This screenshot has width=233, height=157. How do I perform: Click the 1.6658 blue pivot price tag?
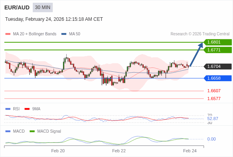(218, 78)
